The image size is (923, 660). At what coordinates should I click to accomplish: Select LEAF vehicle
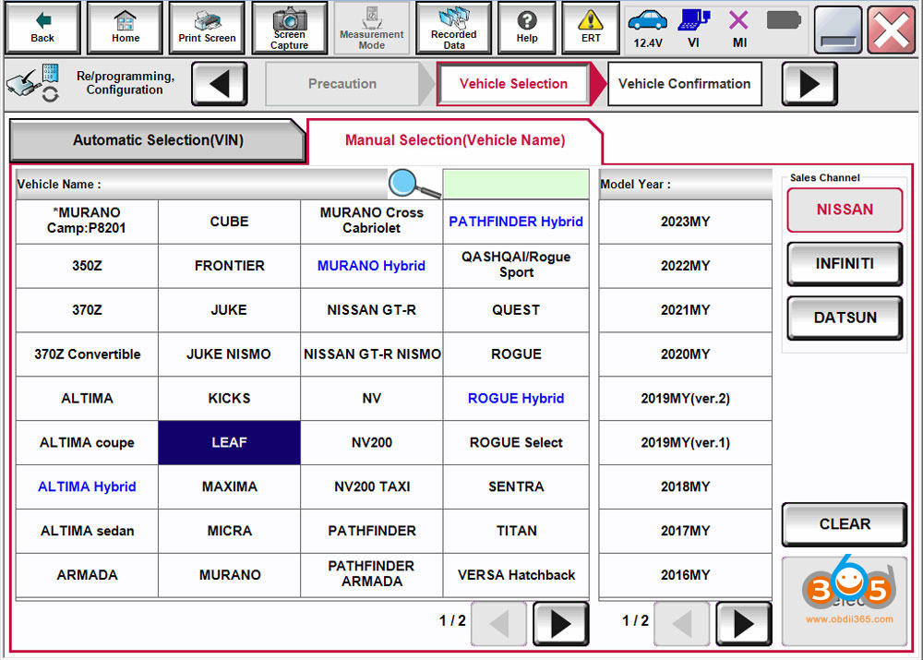pyautogui.click(x=229, y=443)
